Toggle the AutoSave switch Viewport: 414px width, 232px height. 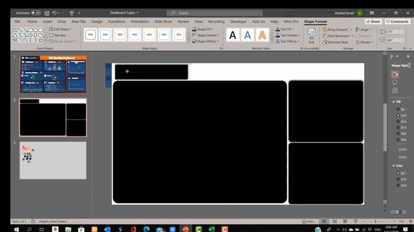coord(36,13)
